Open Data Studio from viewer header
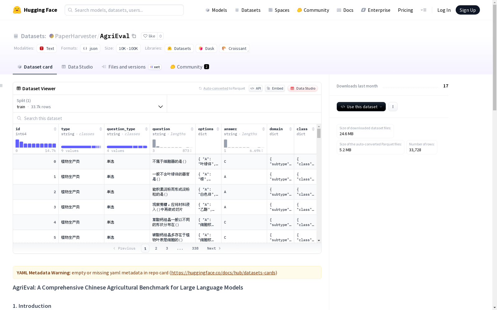 click(x=303, y=88)
